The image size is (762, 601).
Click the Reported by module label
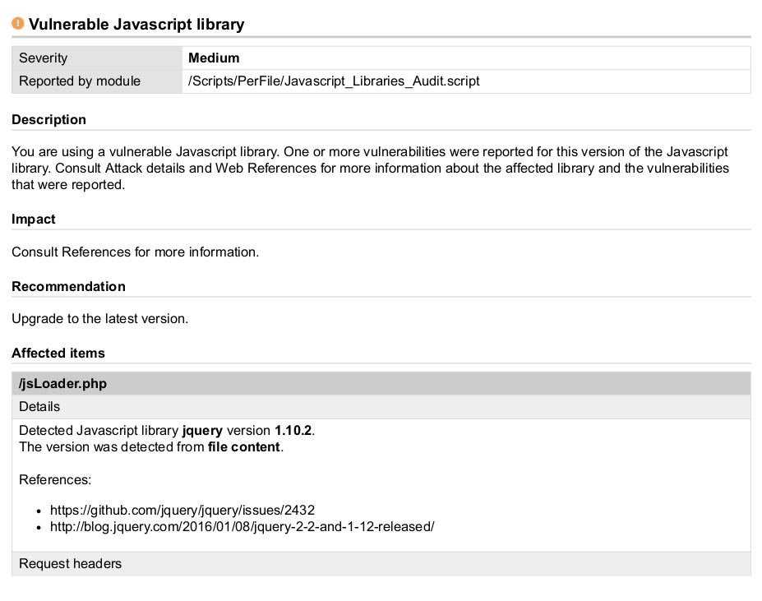pos(80,81)
